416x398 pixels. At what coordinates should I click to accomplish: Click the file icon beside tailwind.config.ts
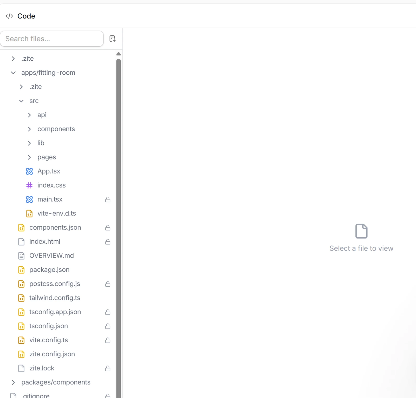pyautogui.click(x=21, y=298)
